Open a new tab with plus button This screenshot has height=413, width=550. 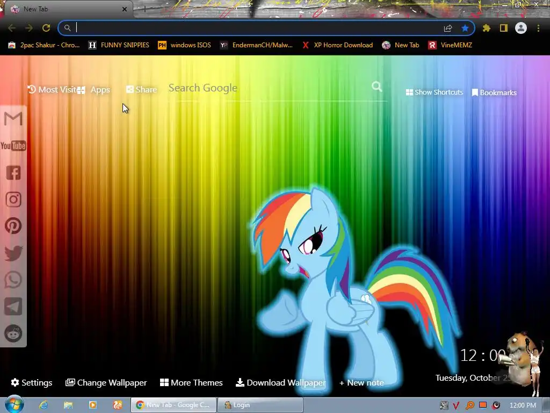144,10
